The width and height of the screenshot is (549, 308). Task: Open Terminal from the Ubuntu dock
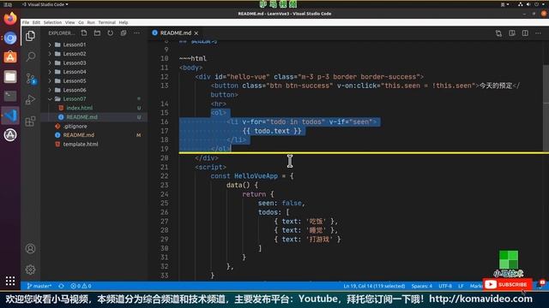coord(10,96)
